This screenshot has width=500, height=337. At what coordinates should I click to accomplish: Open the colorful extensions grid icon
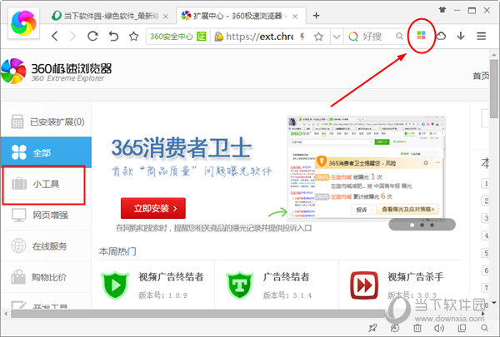pyautogui.click(x=421, y=35)
